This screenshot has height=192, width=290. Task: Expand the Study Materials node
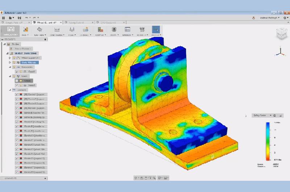[10, 62]
